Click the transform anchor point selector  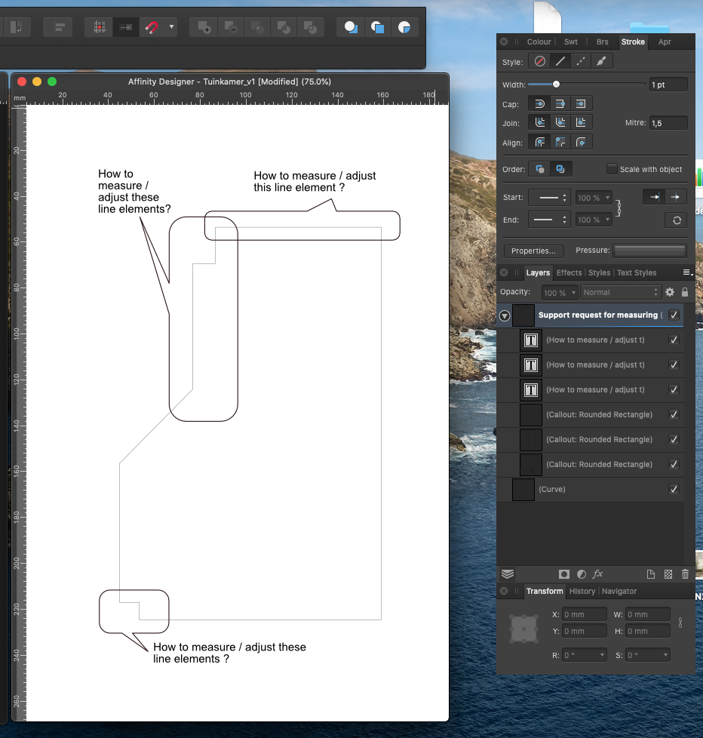click(523, 629)
